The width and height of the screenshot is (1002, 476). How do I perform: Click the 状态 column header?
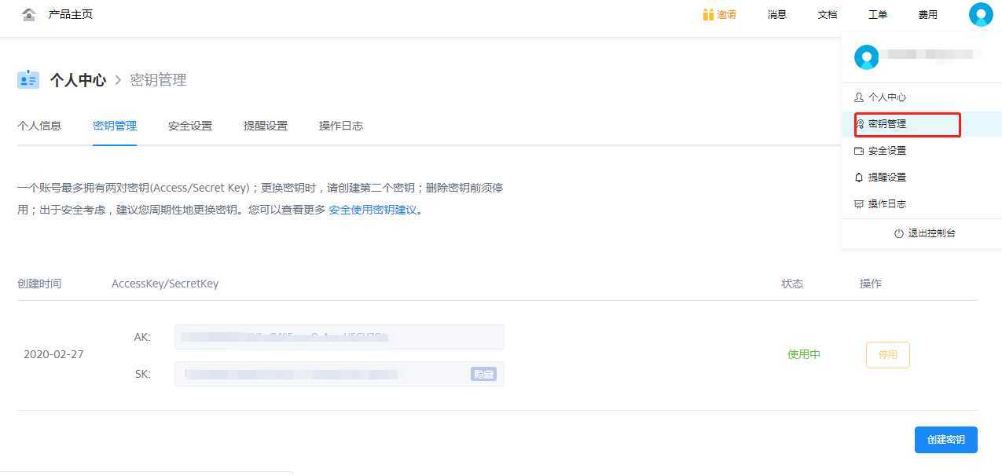coord(792,284)
